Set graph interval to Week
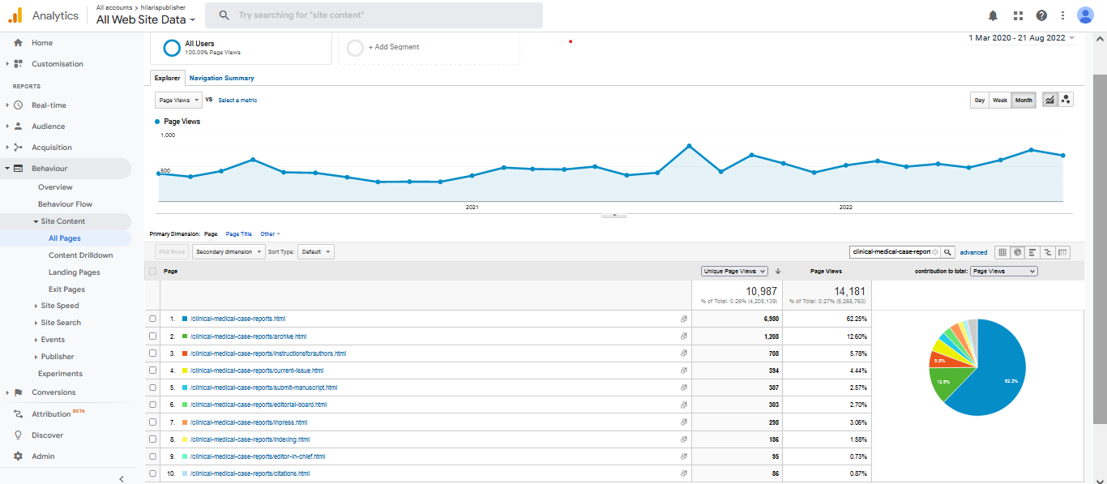The height and width of the screenshot is (484, 1107). [x=1000, y=100]
